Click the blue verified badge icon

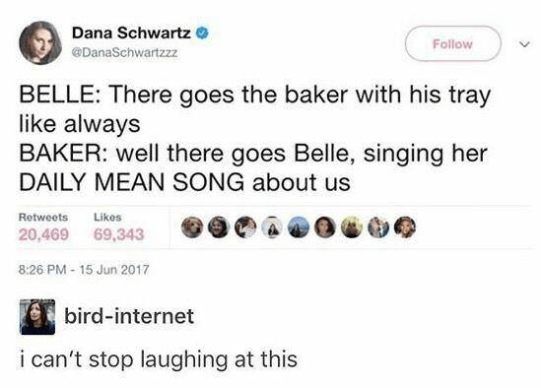point(203,33)
